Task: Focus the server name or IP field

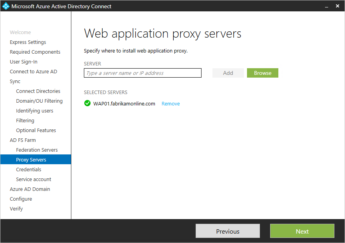Action: coord(143,73)
